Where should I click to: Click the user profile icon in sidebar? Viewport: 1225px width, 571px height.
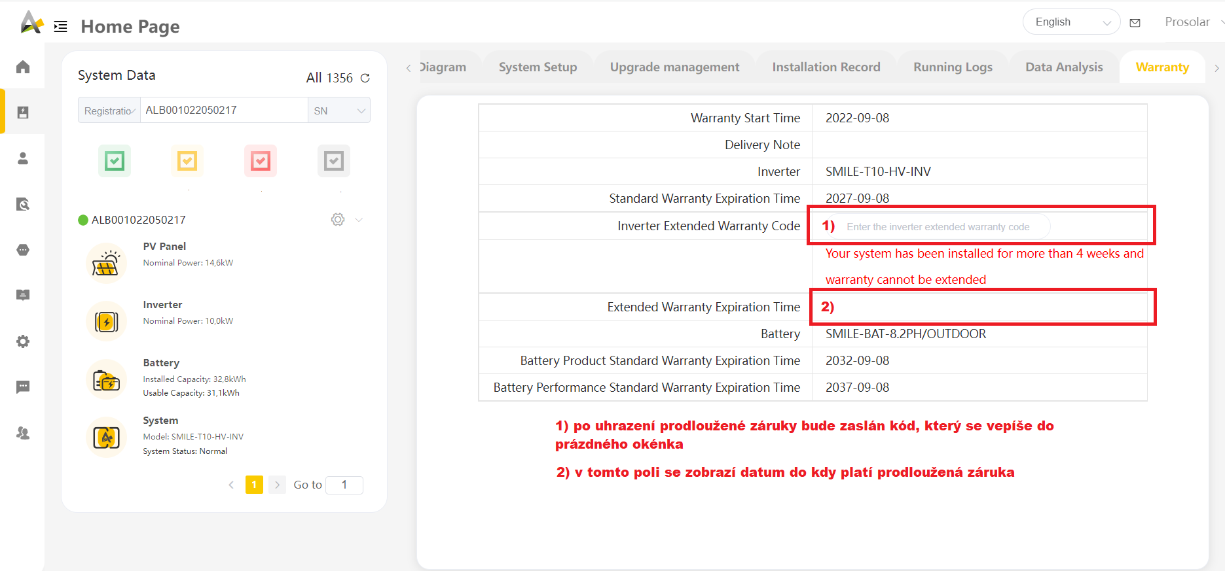[x=23, y=158]
